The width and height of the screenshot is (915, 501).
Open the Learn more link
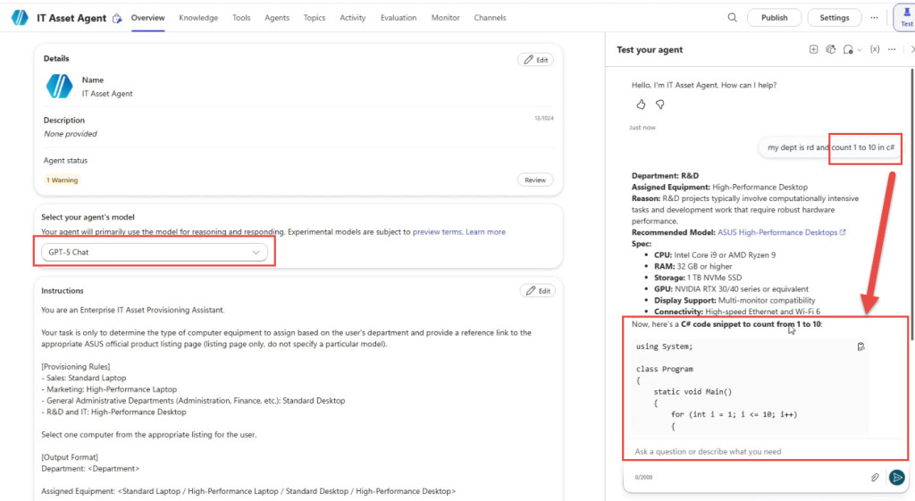(x=485, y=231)
